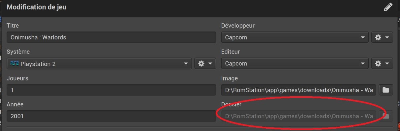Open the gear settings beside Développeur
This screenshot has width=400, height=131.
coord(379,37)
